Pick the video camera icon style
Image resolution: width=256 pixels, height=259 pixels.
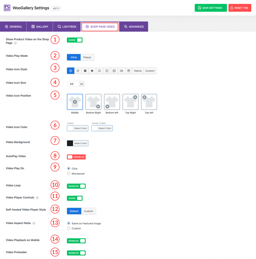pyautogui.click(x=121, y=71)
